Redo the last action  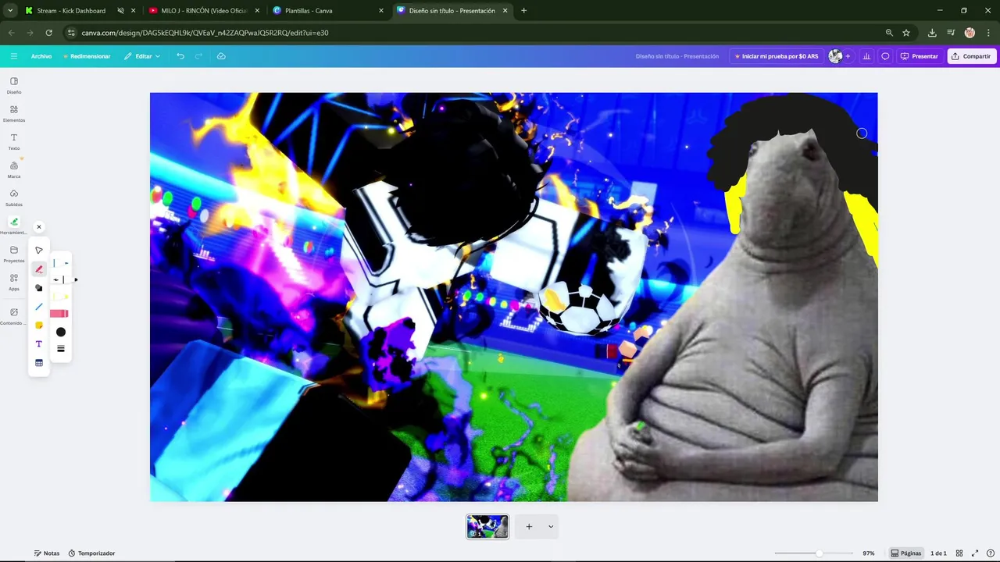point(199,56)
